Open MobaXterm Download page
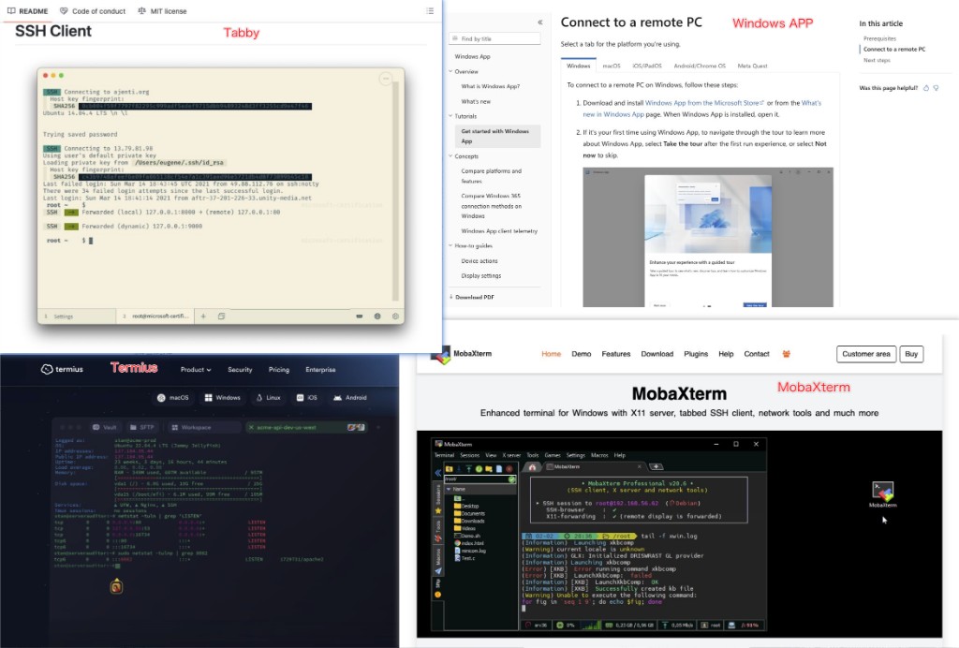The image size is (959, 648). coord(657,354)
